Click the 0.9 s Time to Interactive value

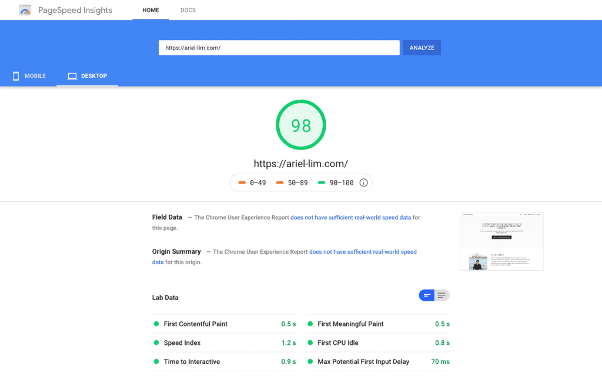[288, 362]
